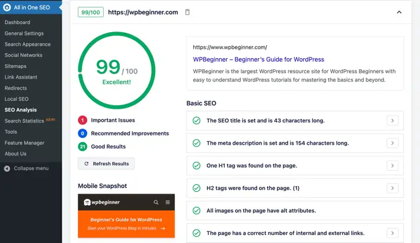Open WPBeginner – Beginner's Guide for WordPress link

pos(258,59)
